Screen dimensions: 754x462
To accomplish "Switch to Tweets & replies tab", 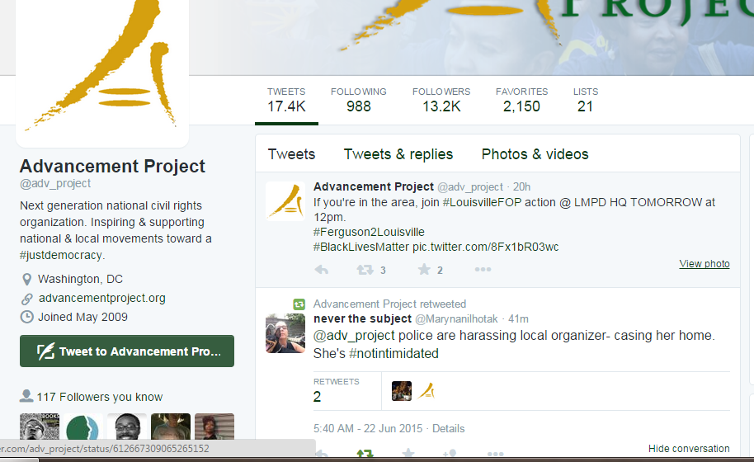I will (398, 154).
